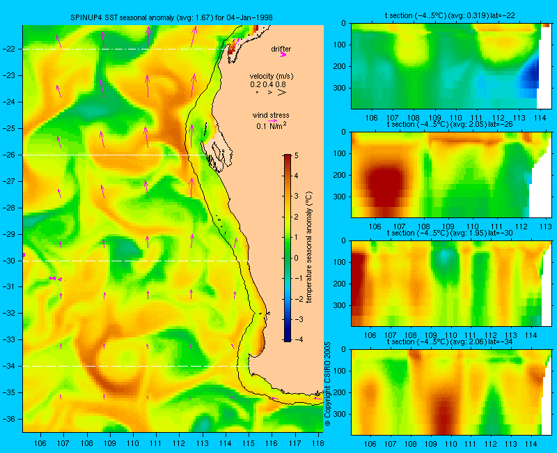The width and height of the screenshot is (557, 453).
Task: Click the wind stress legend arrow
Action: click(x=273, y=121)
